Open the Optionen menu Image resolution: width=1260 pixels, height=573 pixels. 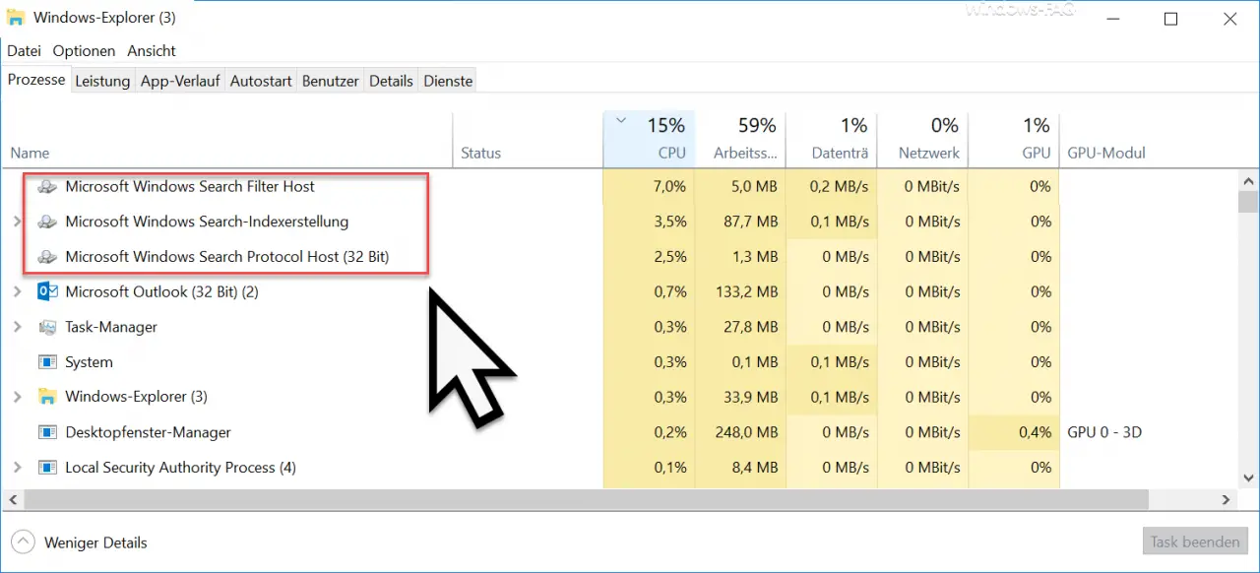coord(84,50)
